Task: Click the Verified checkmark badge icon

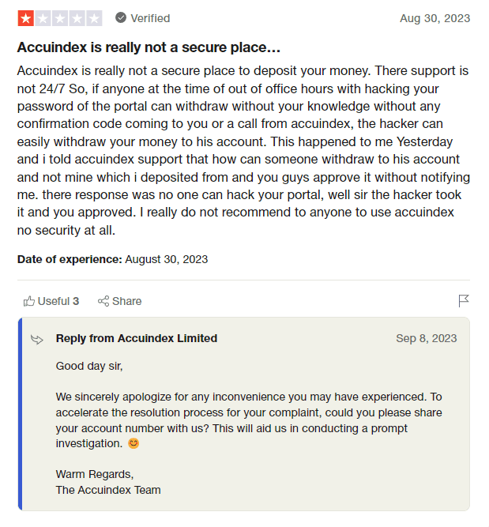Action: [x=121, y=17]
